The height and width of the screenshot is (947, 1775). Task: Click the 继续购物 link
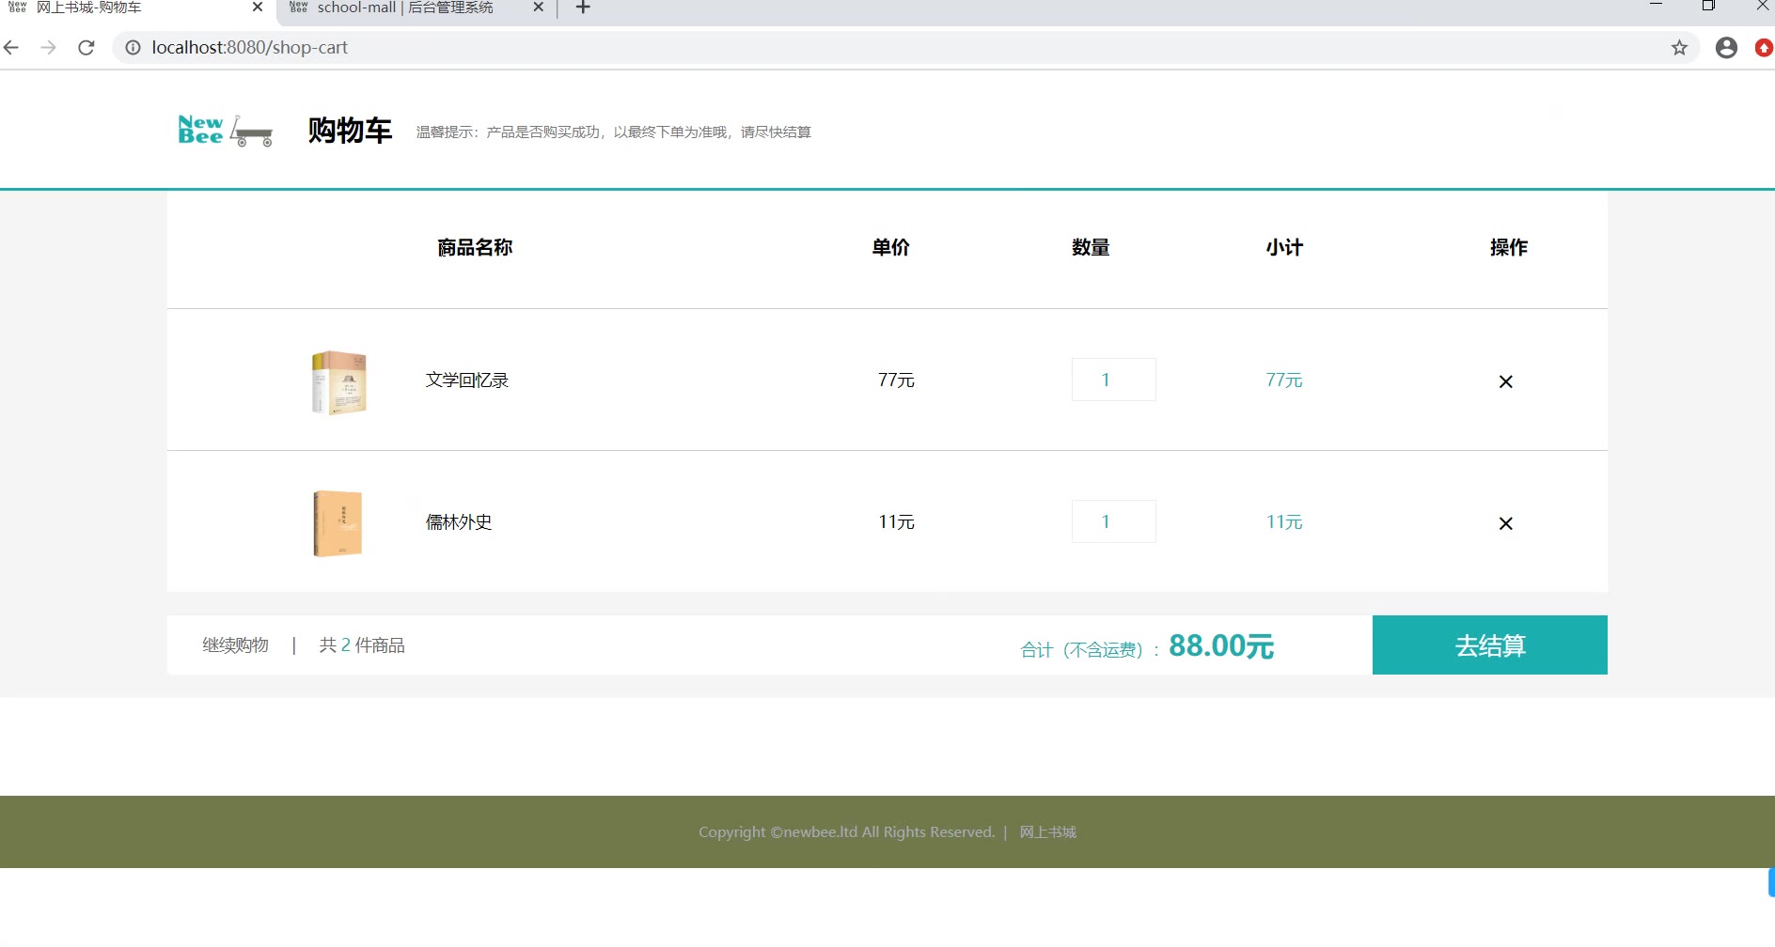coord(235,645)
